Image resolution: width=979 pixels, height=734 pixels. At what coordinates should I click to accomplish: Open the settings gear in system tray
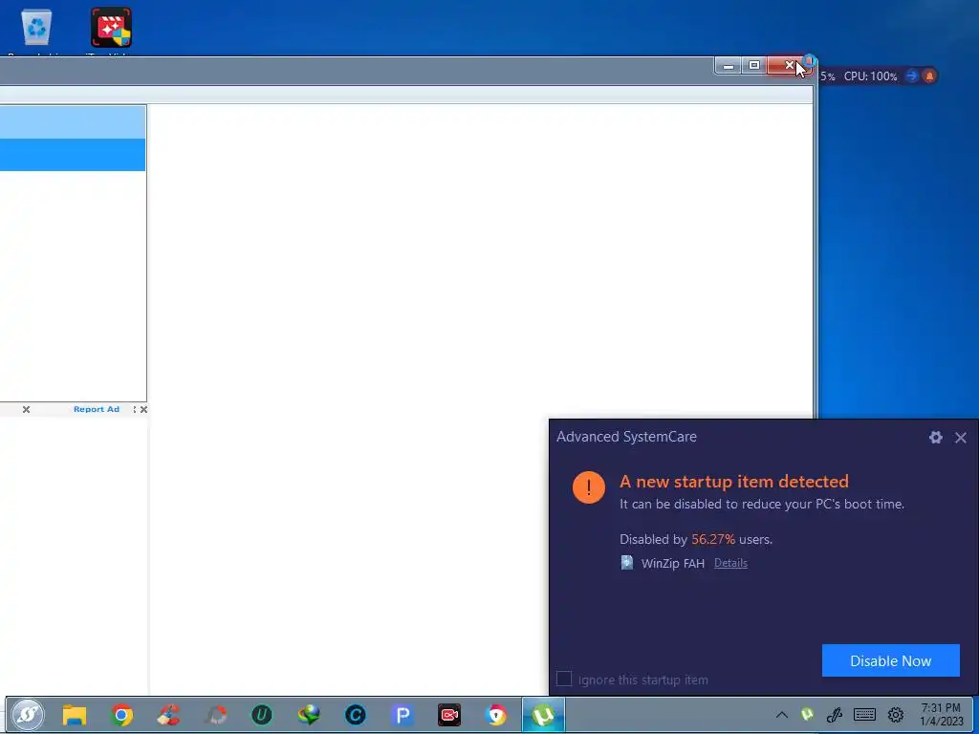pos(896,715)
